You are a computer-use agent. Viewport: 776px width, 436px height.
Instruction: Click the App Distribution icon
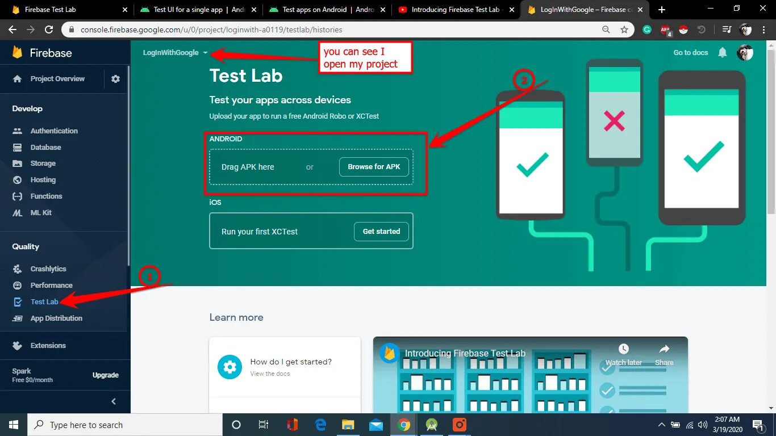pyautogui.click(x=18, y=318)
